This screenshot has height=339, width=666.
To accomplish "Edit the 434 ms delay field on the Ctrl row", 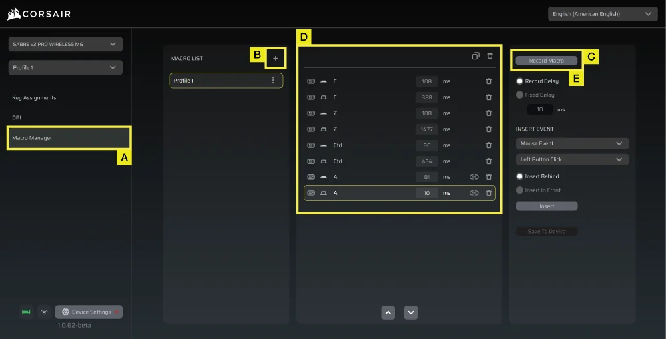I will [x=426, y=161].
